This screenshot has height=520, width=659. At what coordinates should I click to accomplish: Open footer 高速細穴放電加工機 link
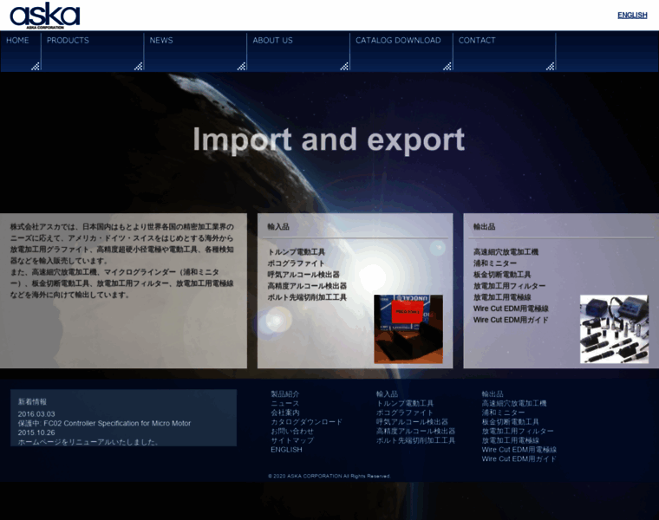click(514, 403)
